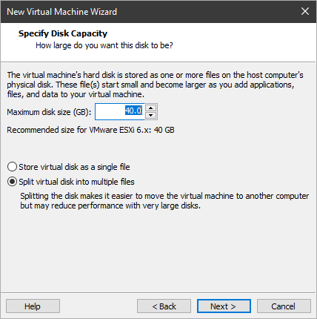Click the 'Splitting the disk' description text
The image size is (317, 319).
pos(164,201)
